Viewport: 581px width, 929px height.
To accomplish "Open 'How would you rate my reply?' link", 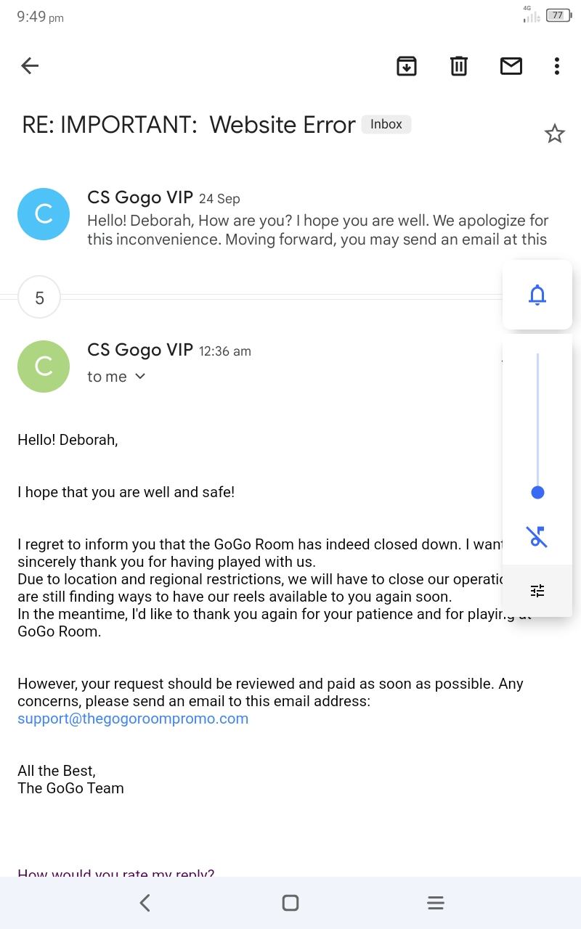I will [116, 873].
